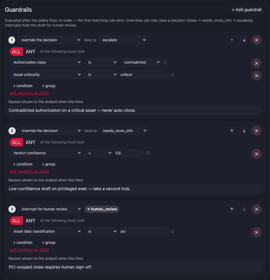Select ALL matching on guardrail 2

(16, 142)
